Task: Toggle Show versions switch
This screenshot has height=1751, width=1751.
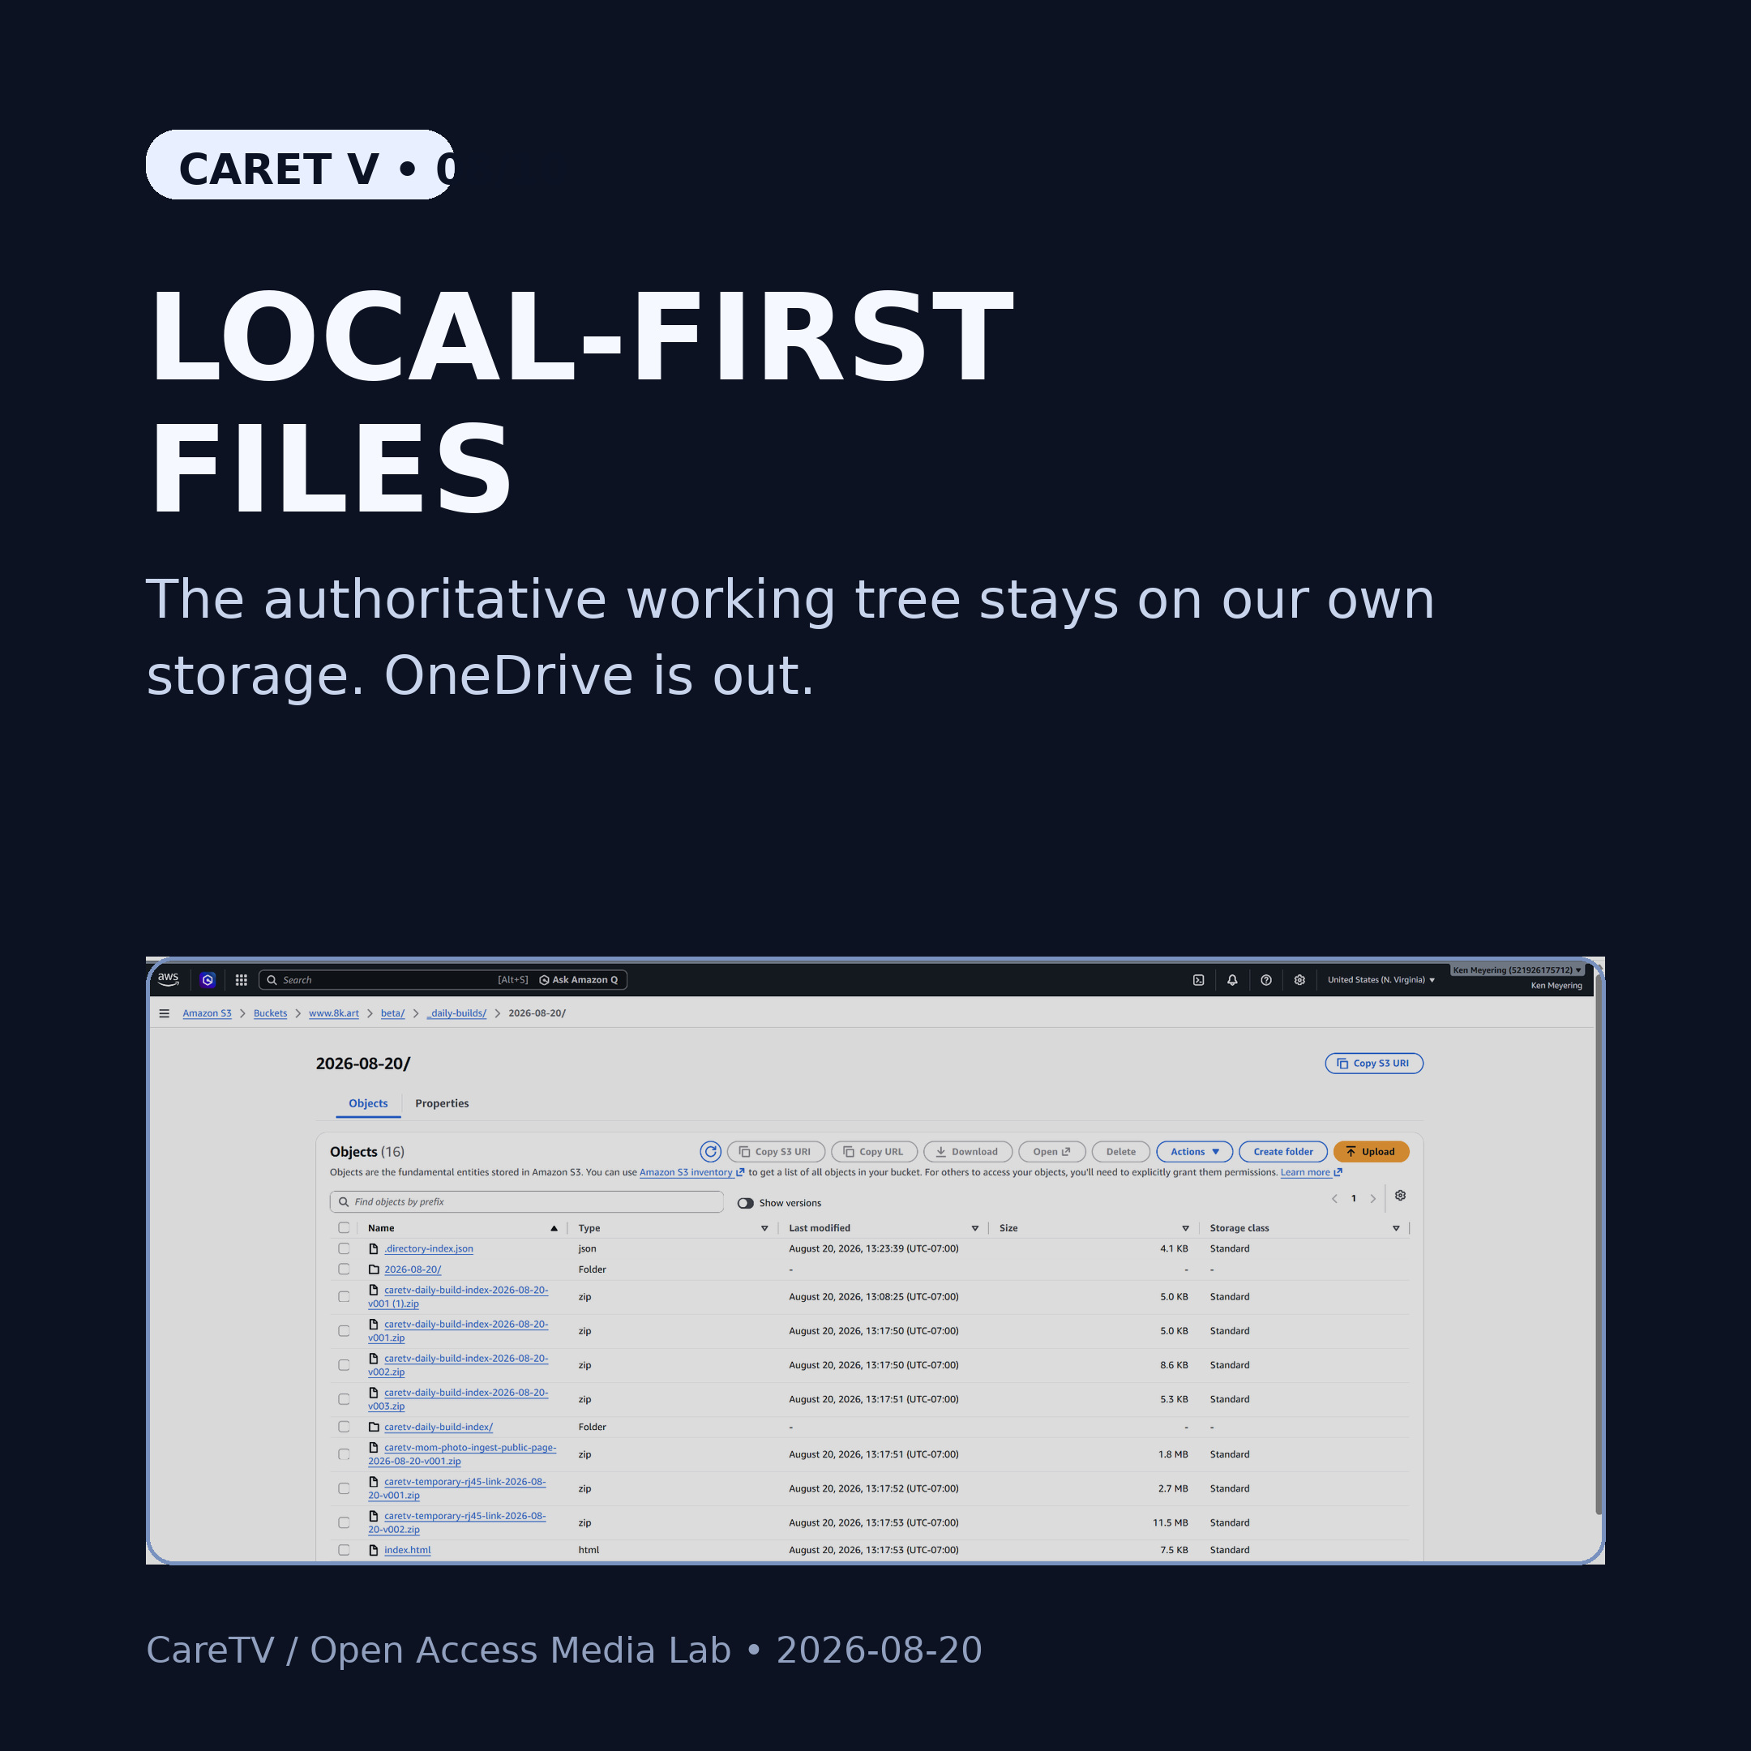Action: point(745,1203)
